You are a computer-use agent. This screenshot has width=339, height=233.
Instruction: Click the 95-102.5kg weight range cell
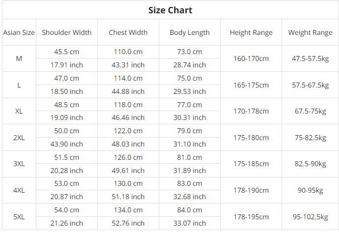pos(310,217)
